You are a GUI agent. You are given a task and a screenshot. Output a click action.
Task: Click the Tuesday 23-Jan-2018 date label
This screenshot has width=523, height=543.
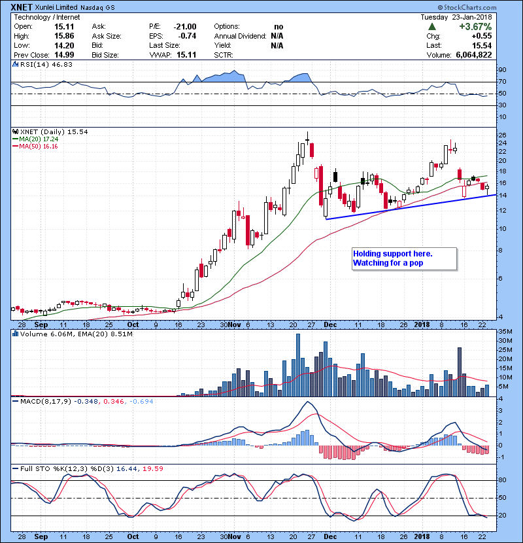pyautogui.click(x=456, y=17)
